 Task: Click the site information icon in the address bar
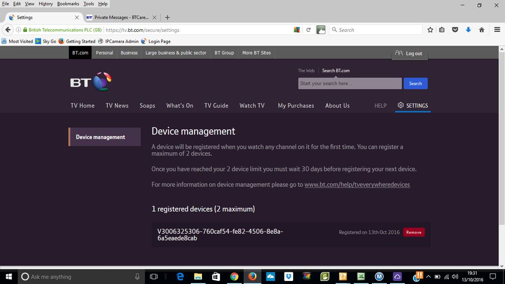click(x=18, y=30)
